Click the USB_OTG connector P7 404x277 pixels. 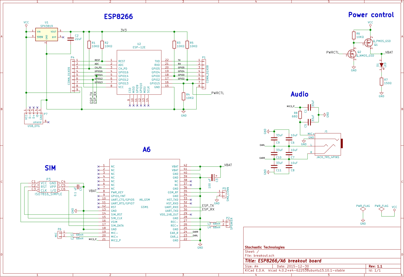[33, 118]
